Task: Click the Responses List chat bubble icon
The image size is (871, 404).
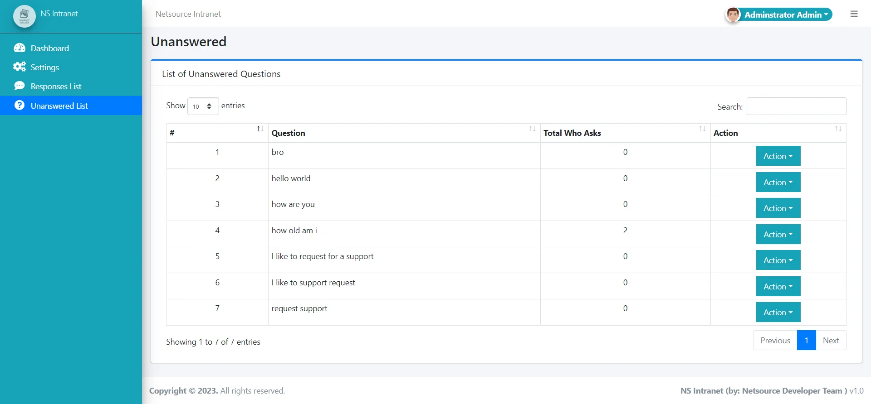Action: point(20,86)
